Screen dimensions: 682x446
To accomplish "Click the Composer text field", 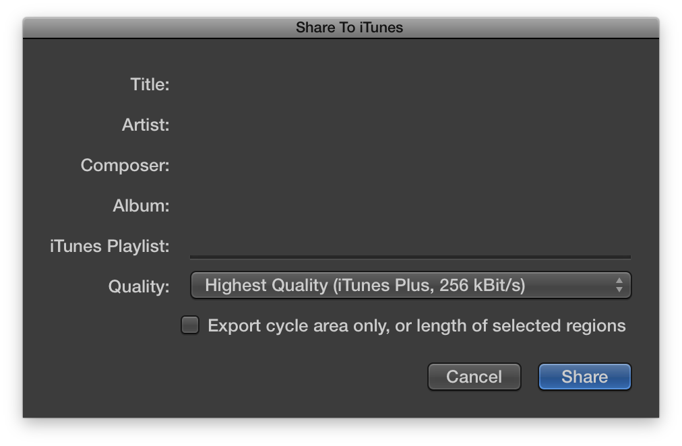I will click(x=410, y=166).
